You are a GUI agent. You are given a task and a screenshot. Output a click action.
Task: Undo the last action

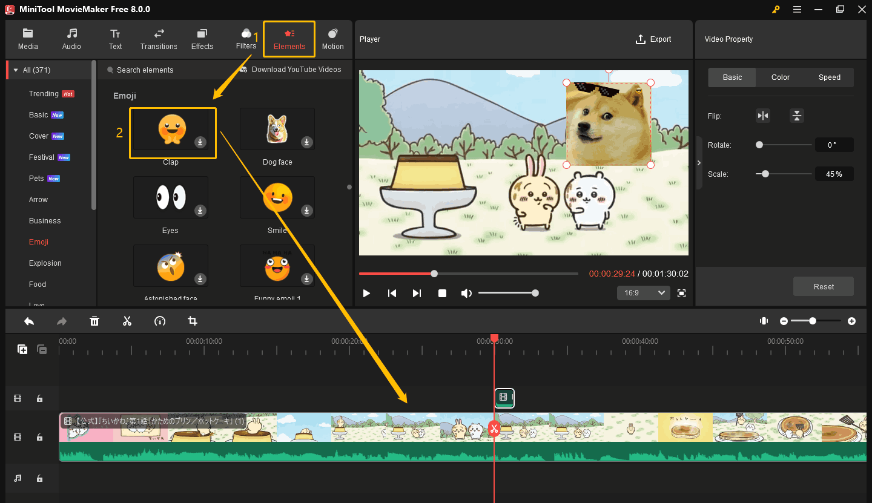[x=29, y=321]
